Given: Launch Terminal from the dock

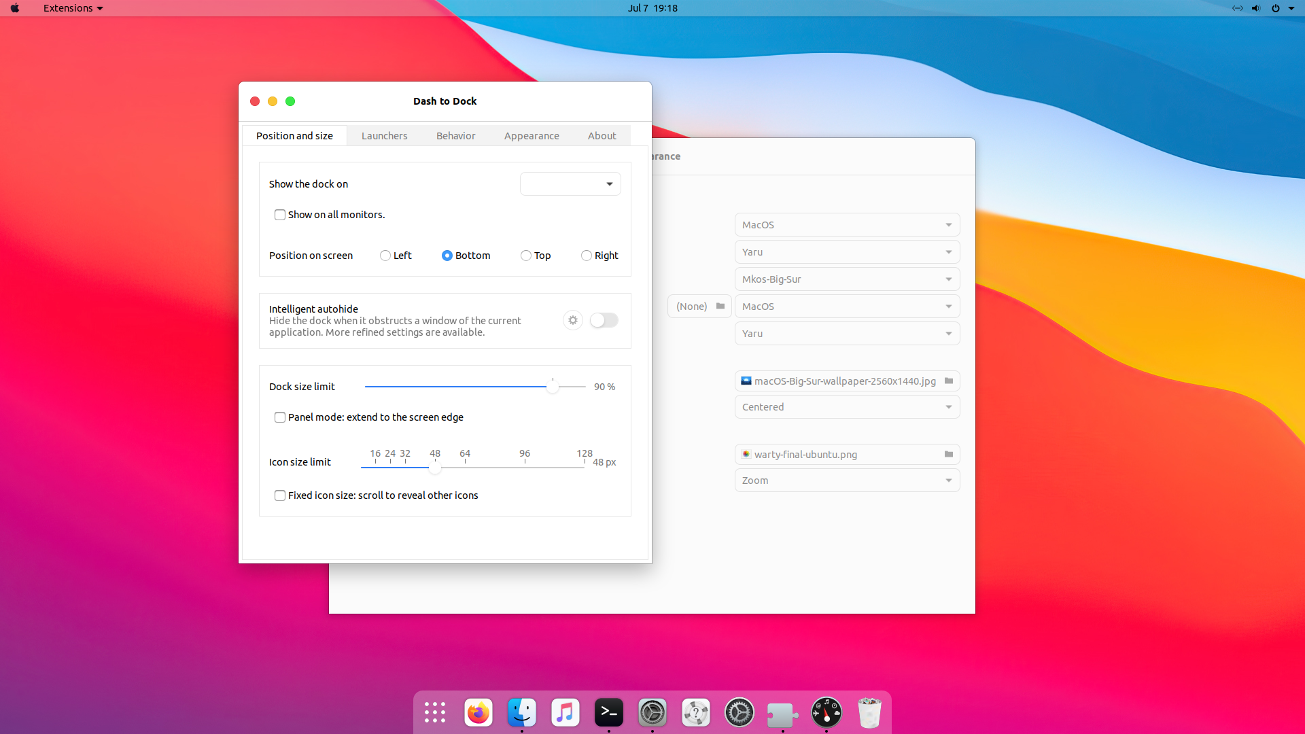Looking at the screenshot, I should click(609, 712).
